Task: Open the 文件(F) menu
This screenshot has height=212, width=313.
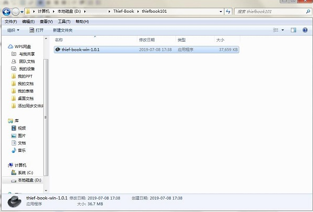Action: [11, 22]
